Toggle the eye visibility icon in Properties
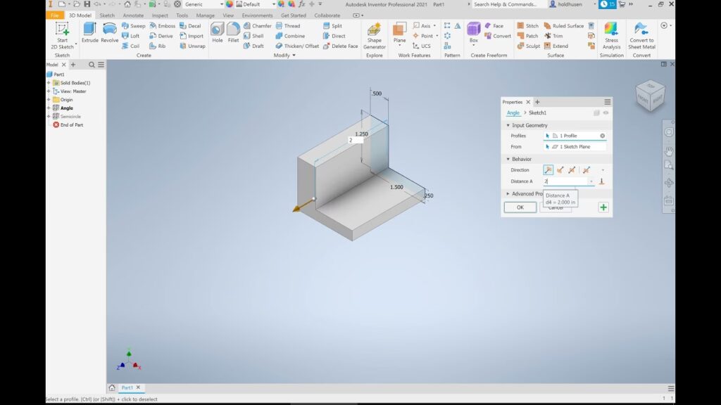 click(606, 112)
